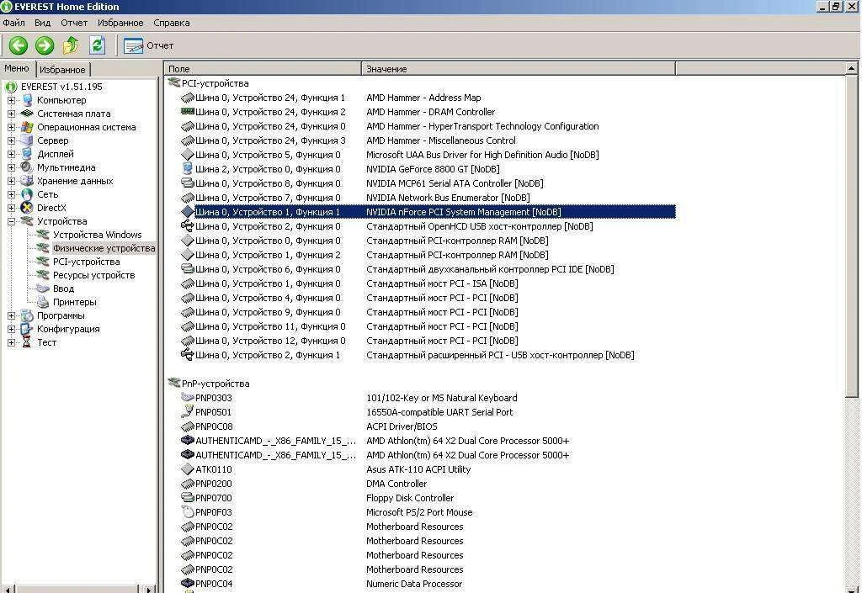
Task: Click the green Forward arrow toolbar icon
Action: click(45, 45)
